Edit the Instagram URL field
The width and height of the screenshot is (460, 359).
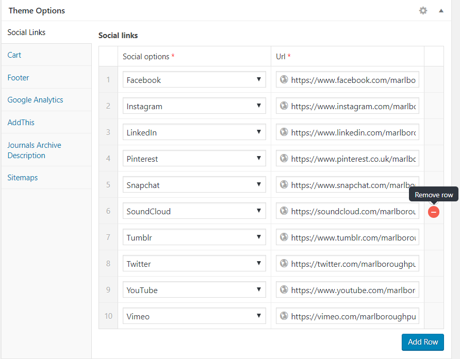[348, 106]
